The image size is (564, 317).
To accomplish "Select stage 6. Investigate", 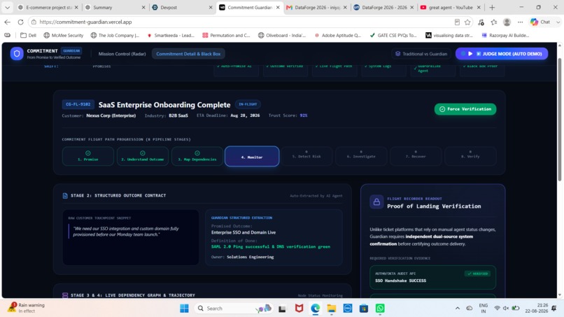I will point(361,156).
